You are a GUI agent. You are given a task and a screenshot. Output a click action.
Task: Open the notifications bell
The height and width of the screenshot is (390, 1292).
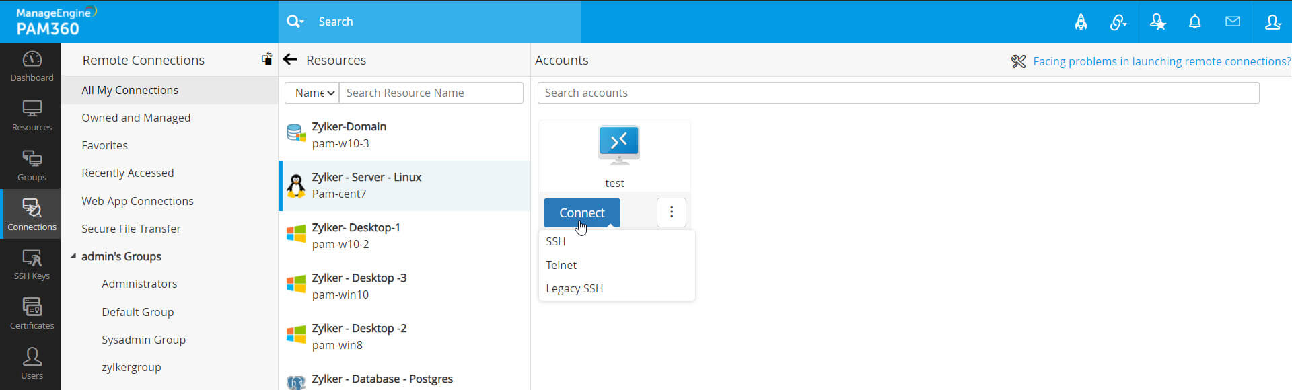1195,22
